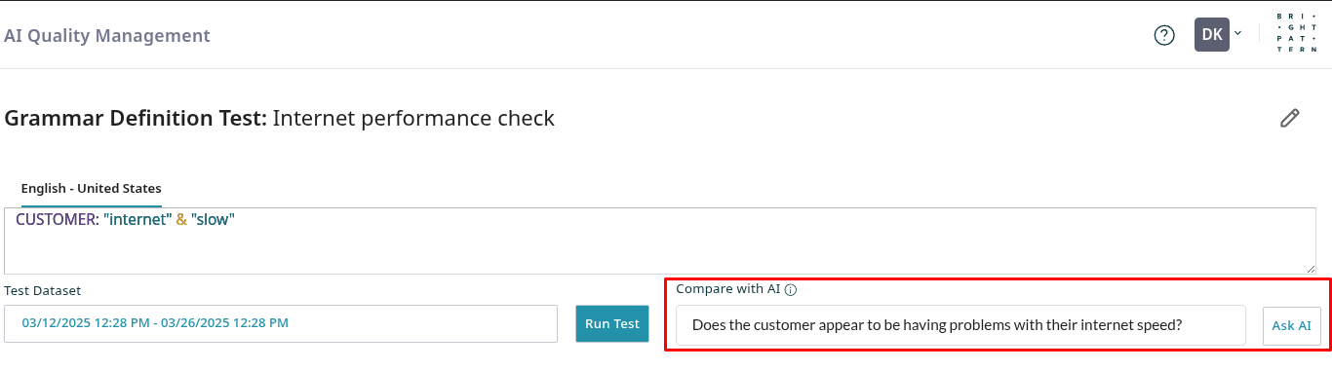Click the CUSTOMER keyword in the grammar
Screen dimensions: 1332x370
(58, 220)
